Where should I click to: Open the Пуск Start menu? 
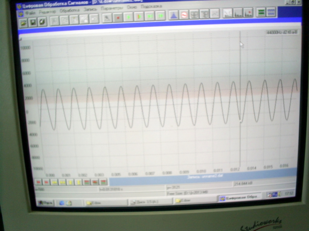coord(45,202)
